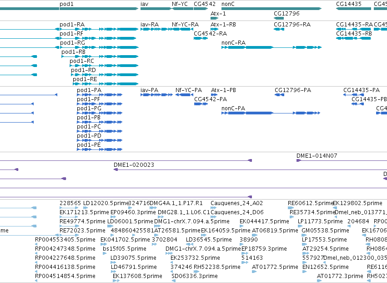This screenshot has width=387, height=283.
Task: Open the Atx-1 gene feature
Action: (x=214, y=18)
